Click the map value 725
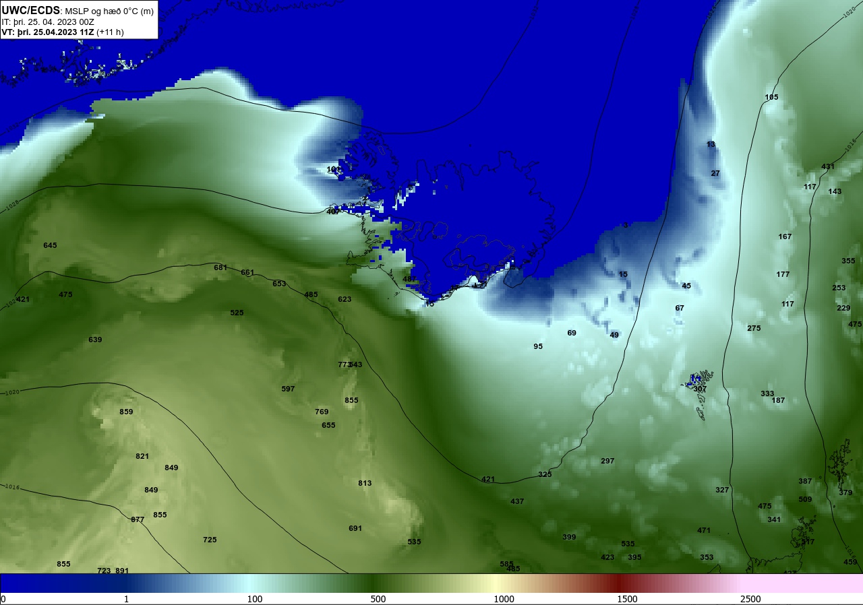The height and width of the screenshot is (605, 863). (x=210, y=540)
